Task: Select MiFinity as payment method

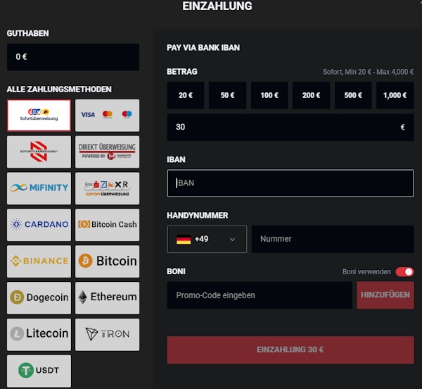Action: (39, 188)
